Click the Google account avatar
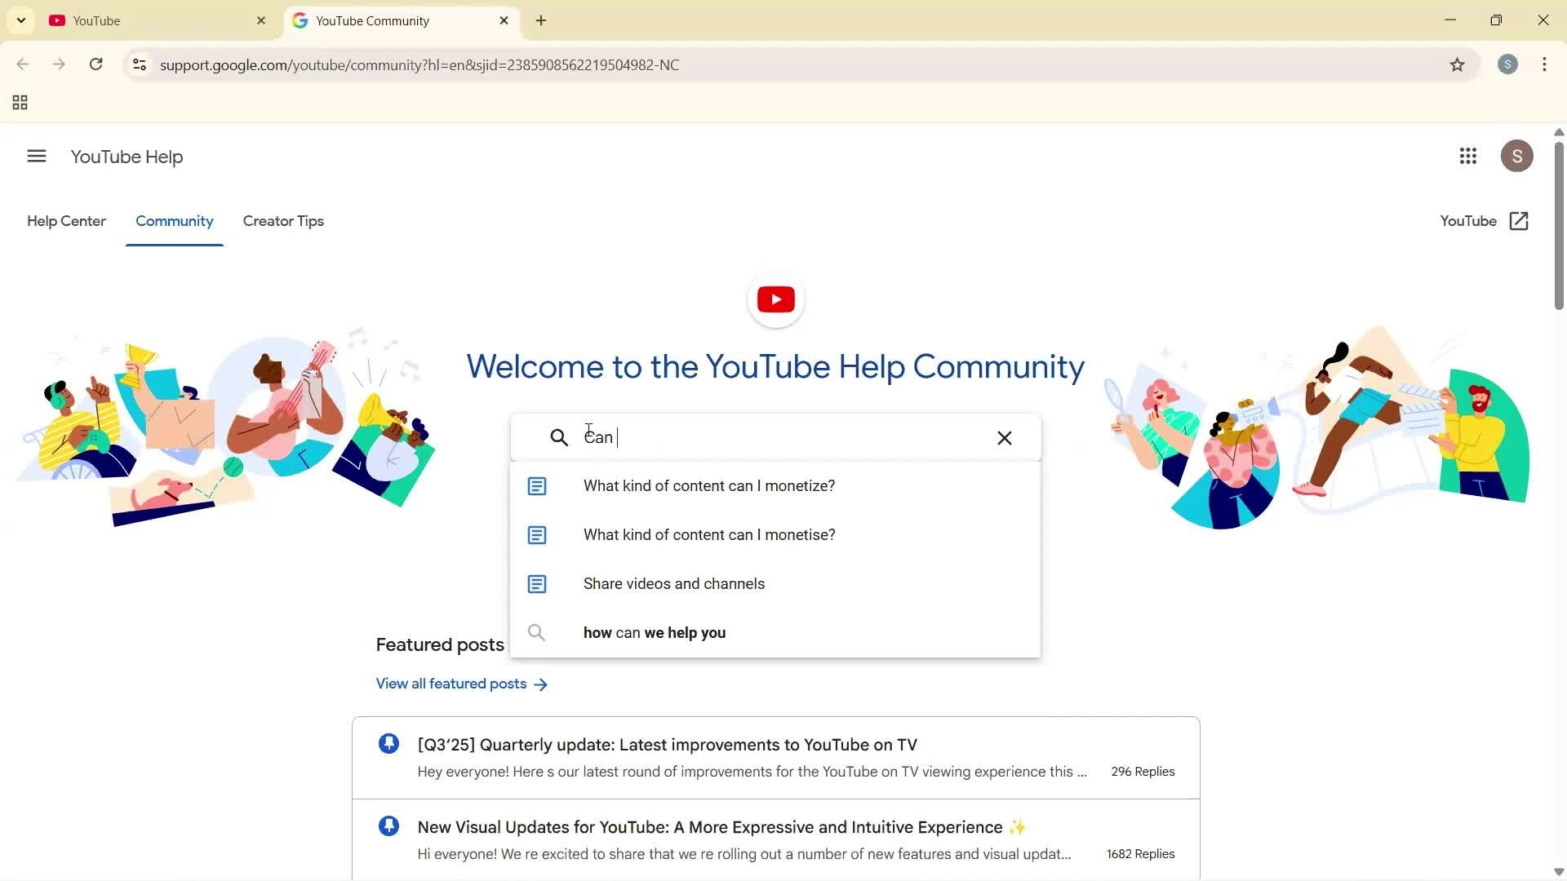 (x=1517, y=156)
